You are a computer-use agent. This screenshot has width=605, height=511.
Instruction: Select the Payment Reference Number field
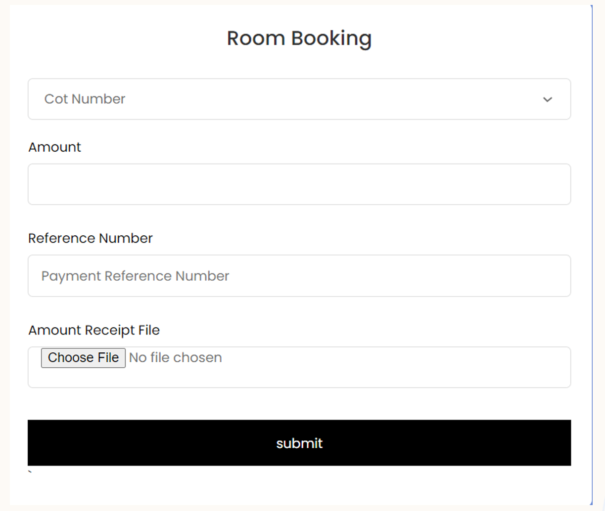click(x=299, y=276)
